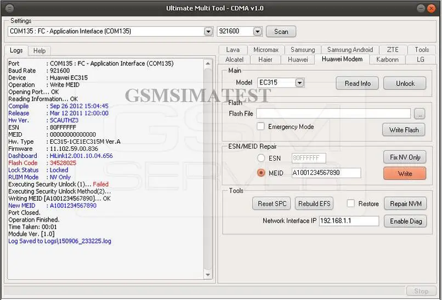
Task: Open the Micromax tab
Action: tap(266, 49)
